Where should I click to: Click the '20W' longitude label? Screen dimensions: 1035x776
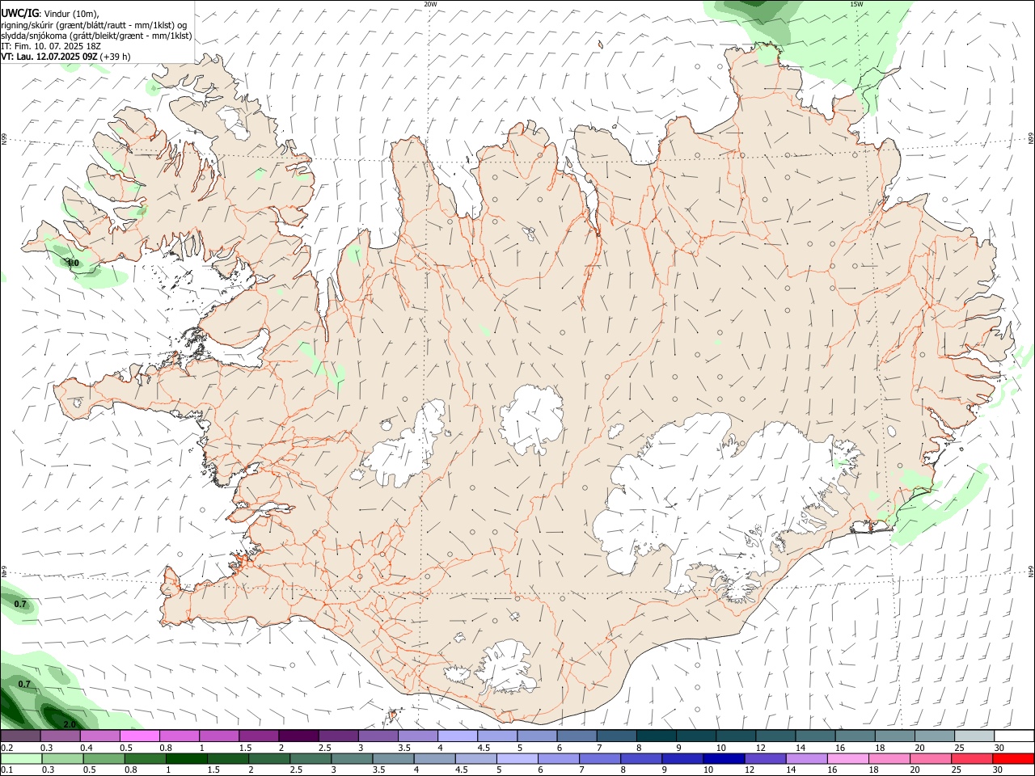(430, 4)
